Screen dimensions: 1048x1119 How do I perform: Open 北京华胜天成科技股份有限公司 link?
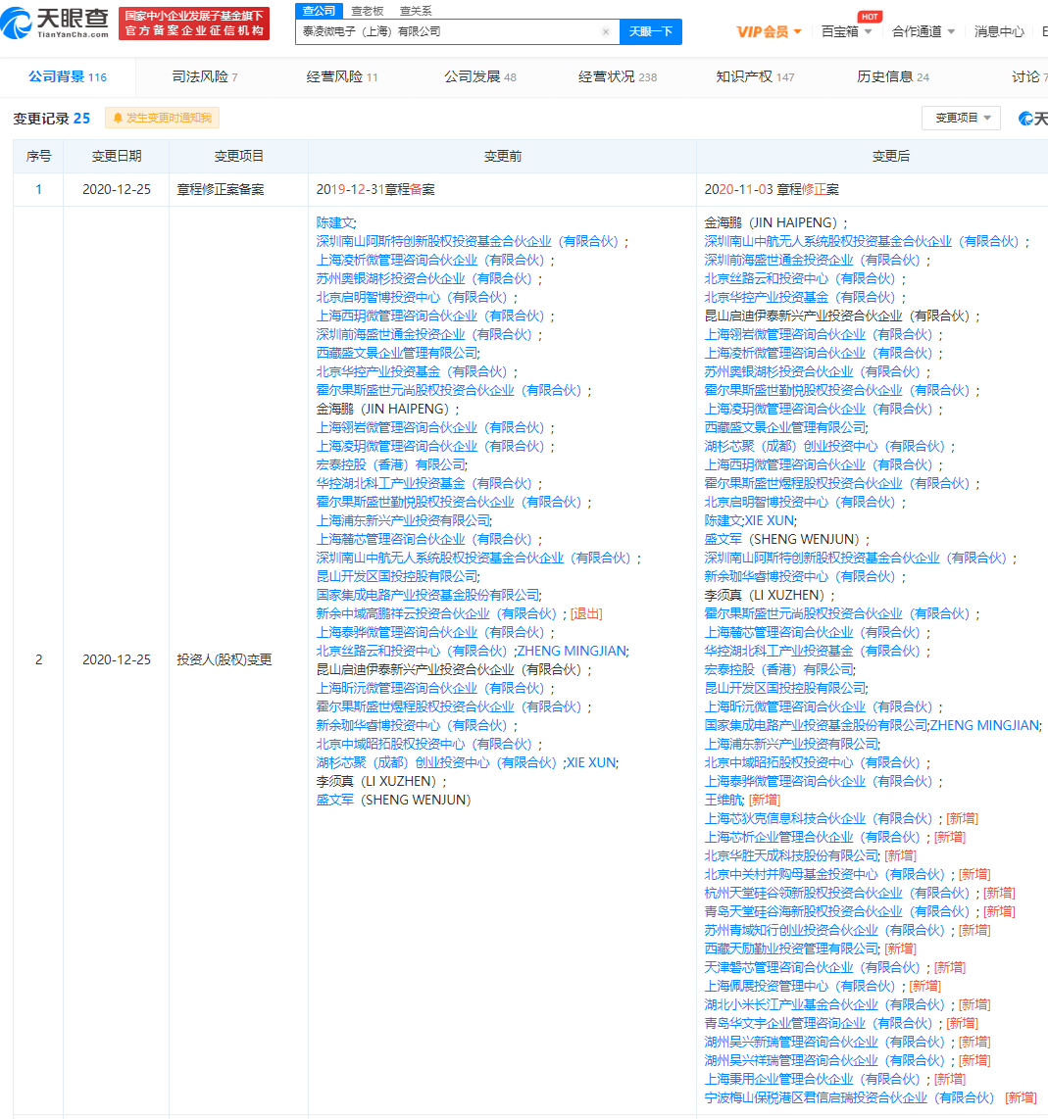[791, 855]
